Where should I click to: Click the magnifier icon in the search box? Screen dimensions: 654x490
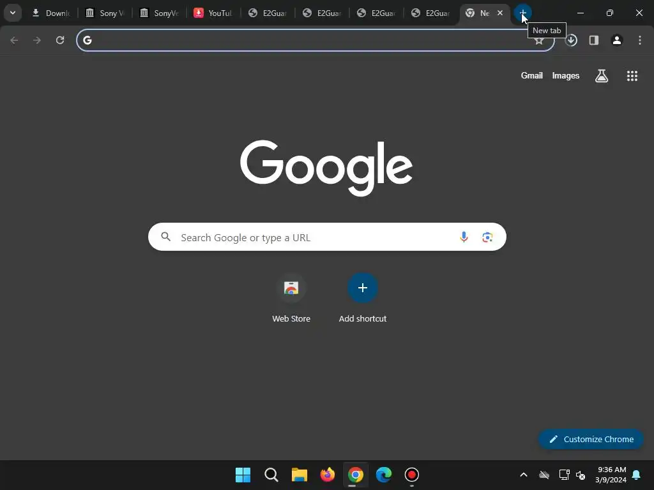(x=166, y=237)
